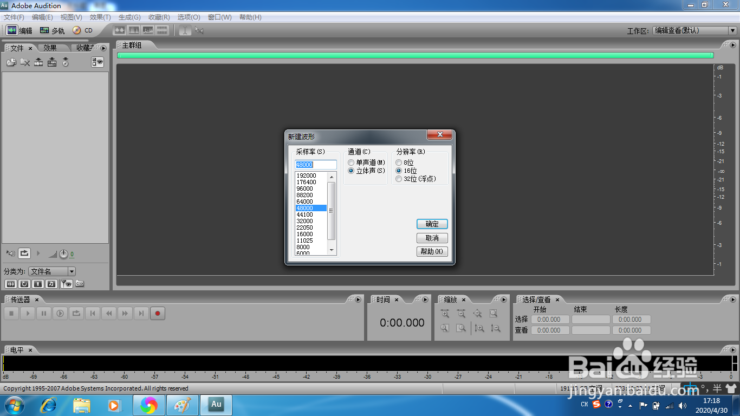Toggle Files panel options checklist-eye icon
Screen dimensions: 740x416
coord(98,62)
